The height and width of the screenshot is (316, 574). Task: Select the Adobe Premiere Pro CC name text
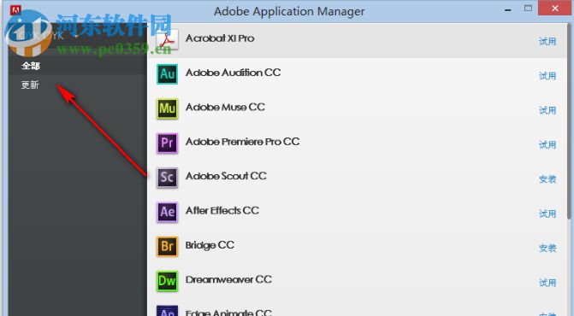[x=242, y=142]
